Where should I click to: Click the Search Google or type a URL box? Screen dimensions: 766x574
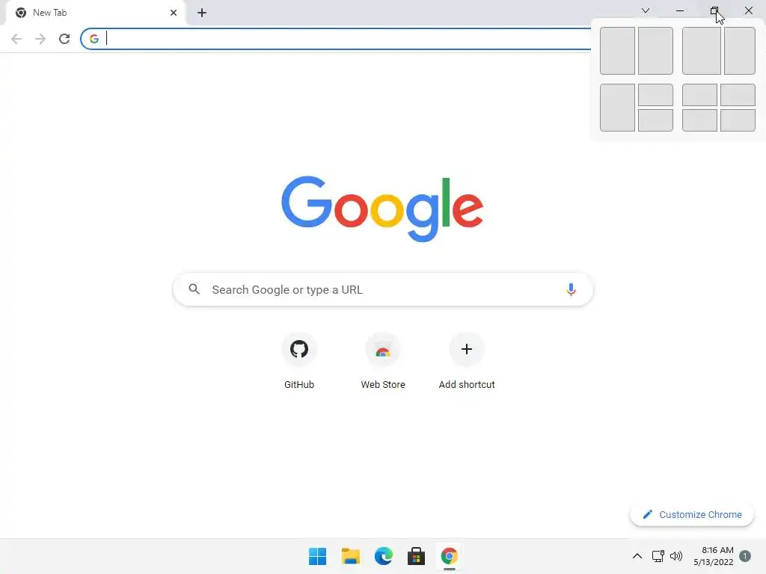coord(383,289)
